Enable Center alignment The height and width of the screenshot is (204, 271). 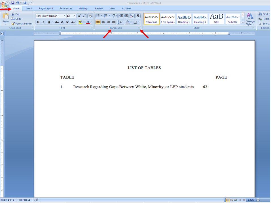[103, 22]
